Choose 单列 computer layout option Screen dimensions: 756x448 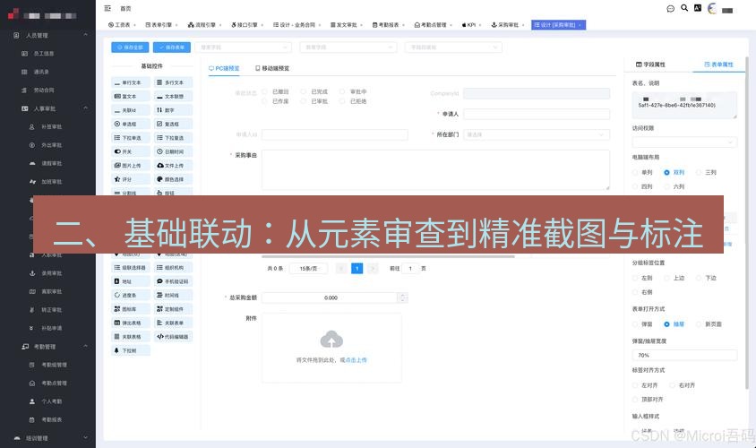[x=635, y=173]
